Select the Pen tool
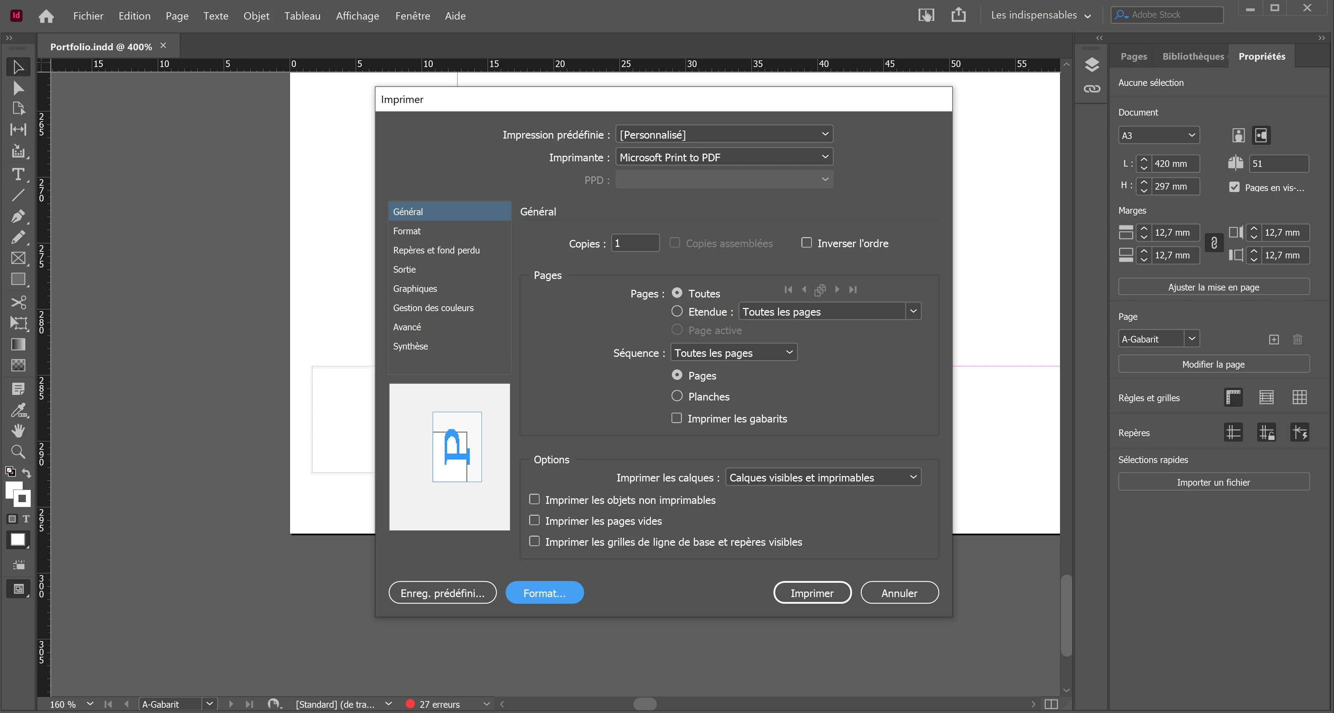The width and height of the screenshot is (1334, 713). [18, 216]
